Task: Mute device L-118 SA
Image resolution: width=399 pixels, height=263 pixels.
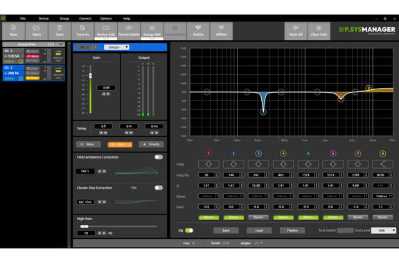Action: (x=33, y=56)
